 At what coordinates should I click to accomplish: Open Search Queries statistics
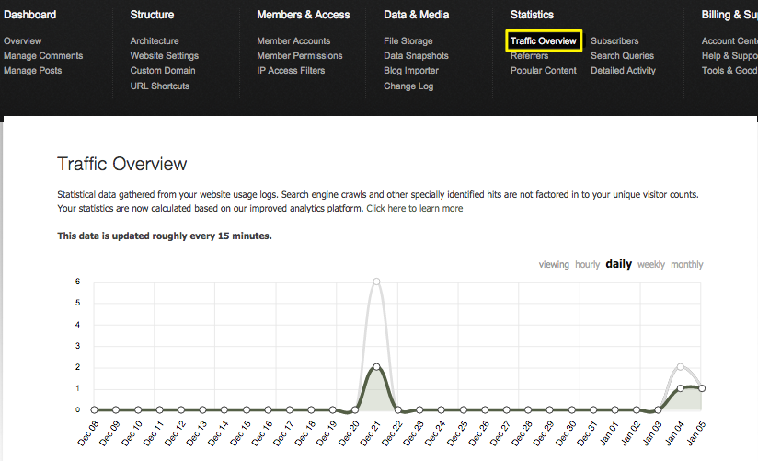pyautogui.click(x=622, y=56)
